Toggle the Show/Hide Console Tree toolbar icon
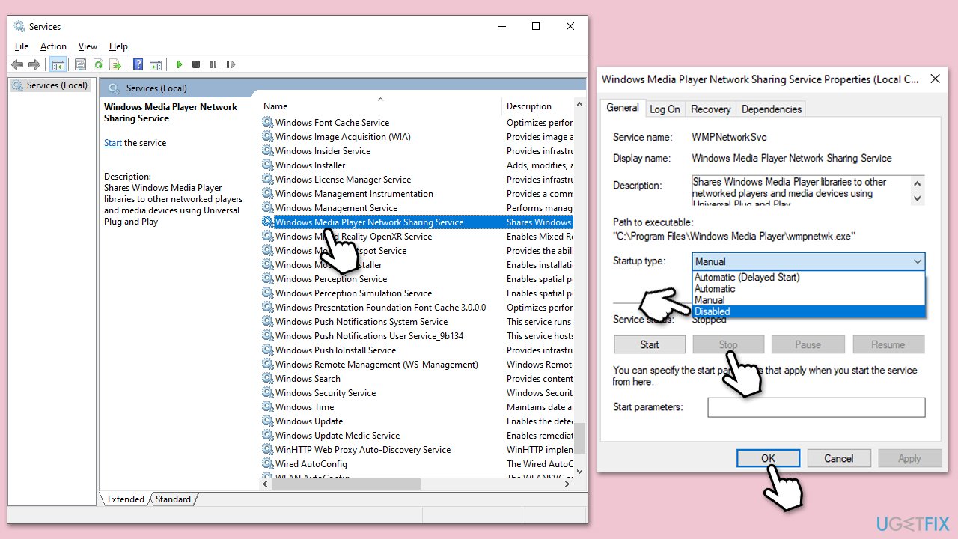958x539 pixels. 58,65
